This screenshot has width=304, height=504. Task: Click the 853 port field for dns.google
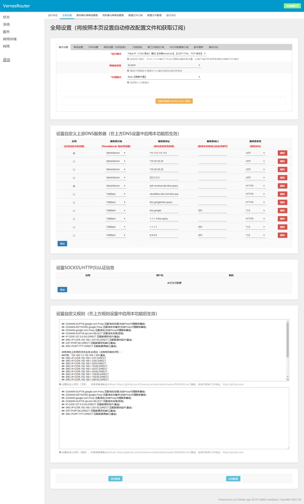pyautogui.click(x=212, y=210)
